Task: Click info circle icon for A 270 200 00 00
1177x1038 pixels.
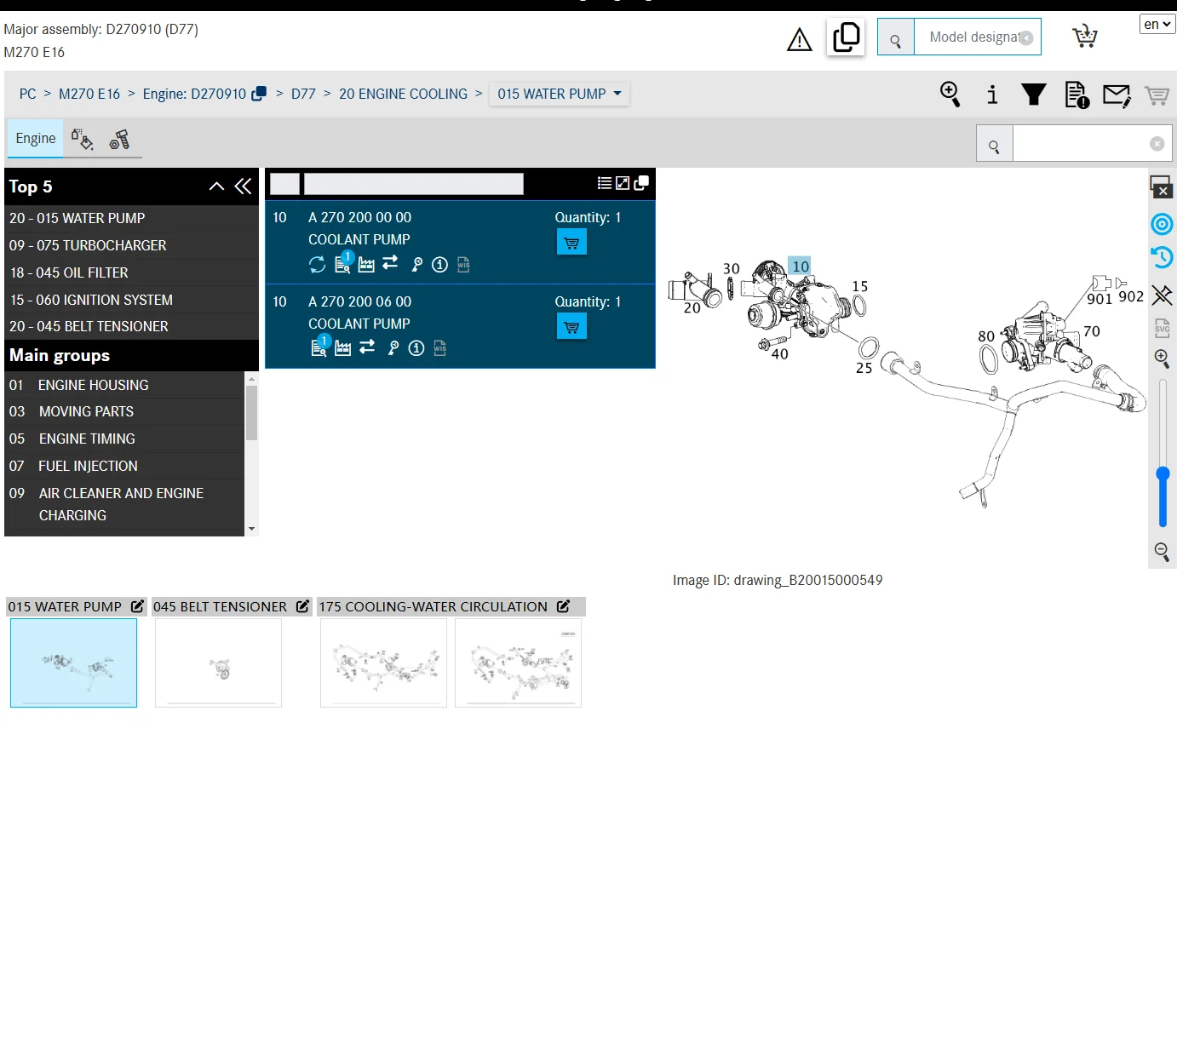Action: tap(439, 265)
